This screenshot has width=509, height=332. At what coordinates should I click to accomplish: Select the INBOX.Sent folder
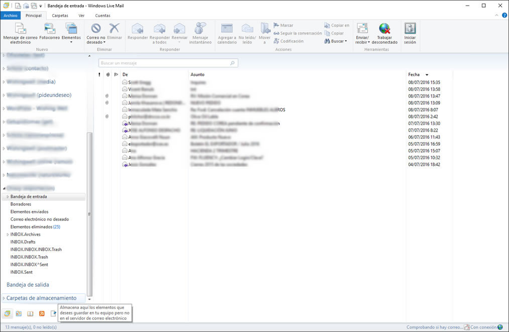click(x=22, y=272)
